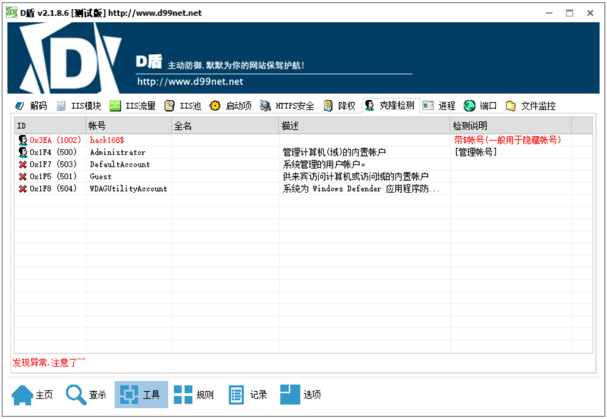Click the IIS模块 module icon
Screen dimensions: 607x419
point(61,106)
